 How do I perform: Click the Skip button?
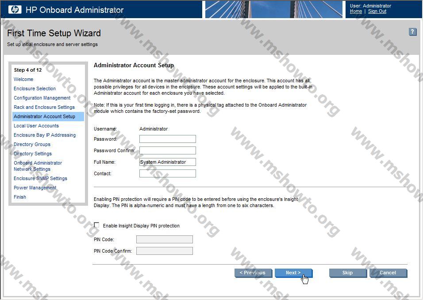click(x=348, y=273)
